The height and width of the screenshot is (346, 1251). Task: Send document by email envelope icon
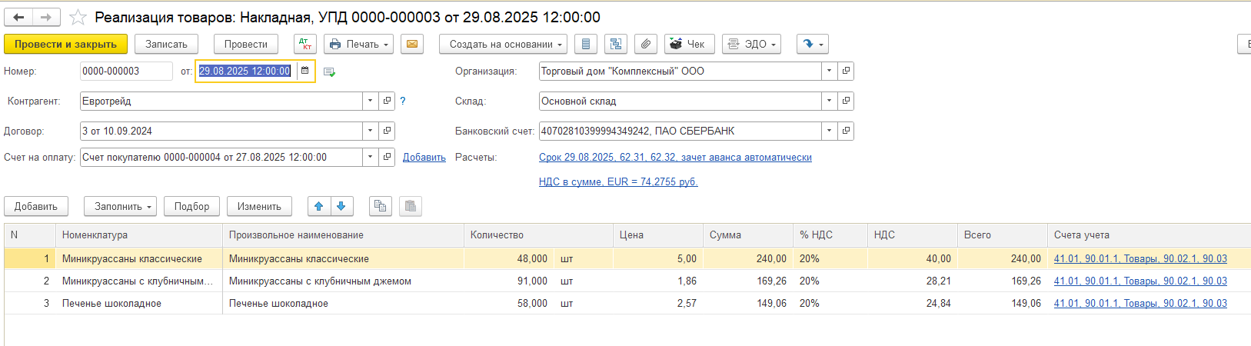(412, 44)
